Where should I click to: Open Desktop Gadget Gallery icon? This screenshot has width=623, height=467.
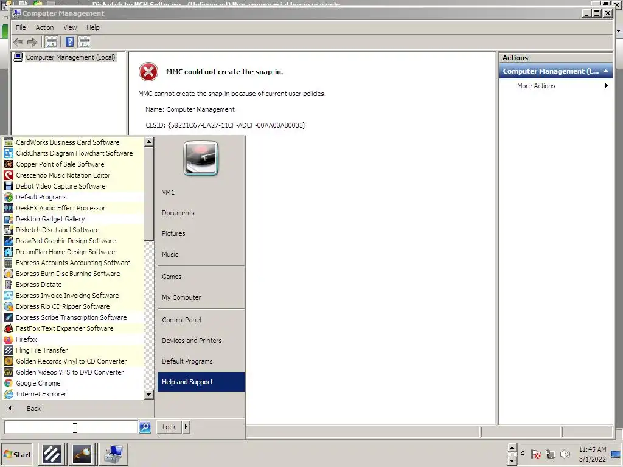9,219
